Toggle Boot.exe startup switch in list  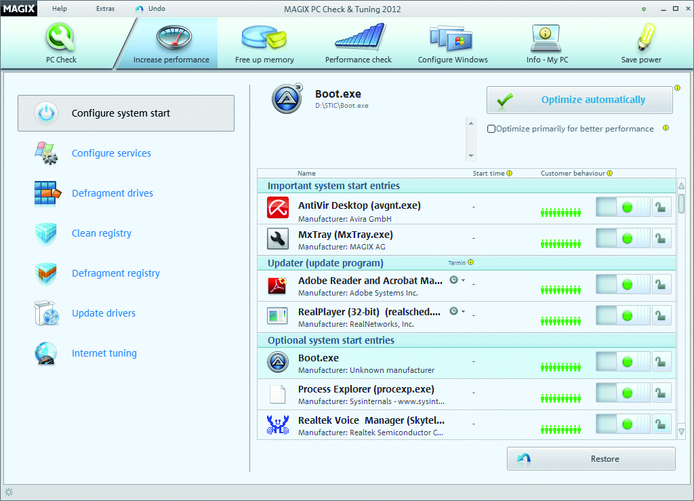click(624, 362)
